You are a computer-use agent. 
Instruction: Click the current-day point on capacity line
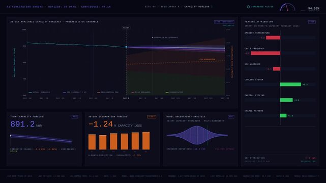click(126, 47)
